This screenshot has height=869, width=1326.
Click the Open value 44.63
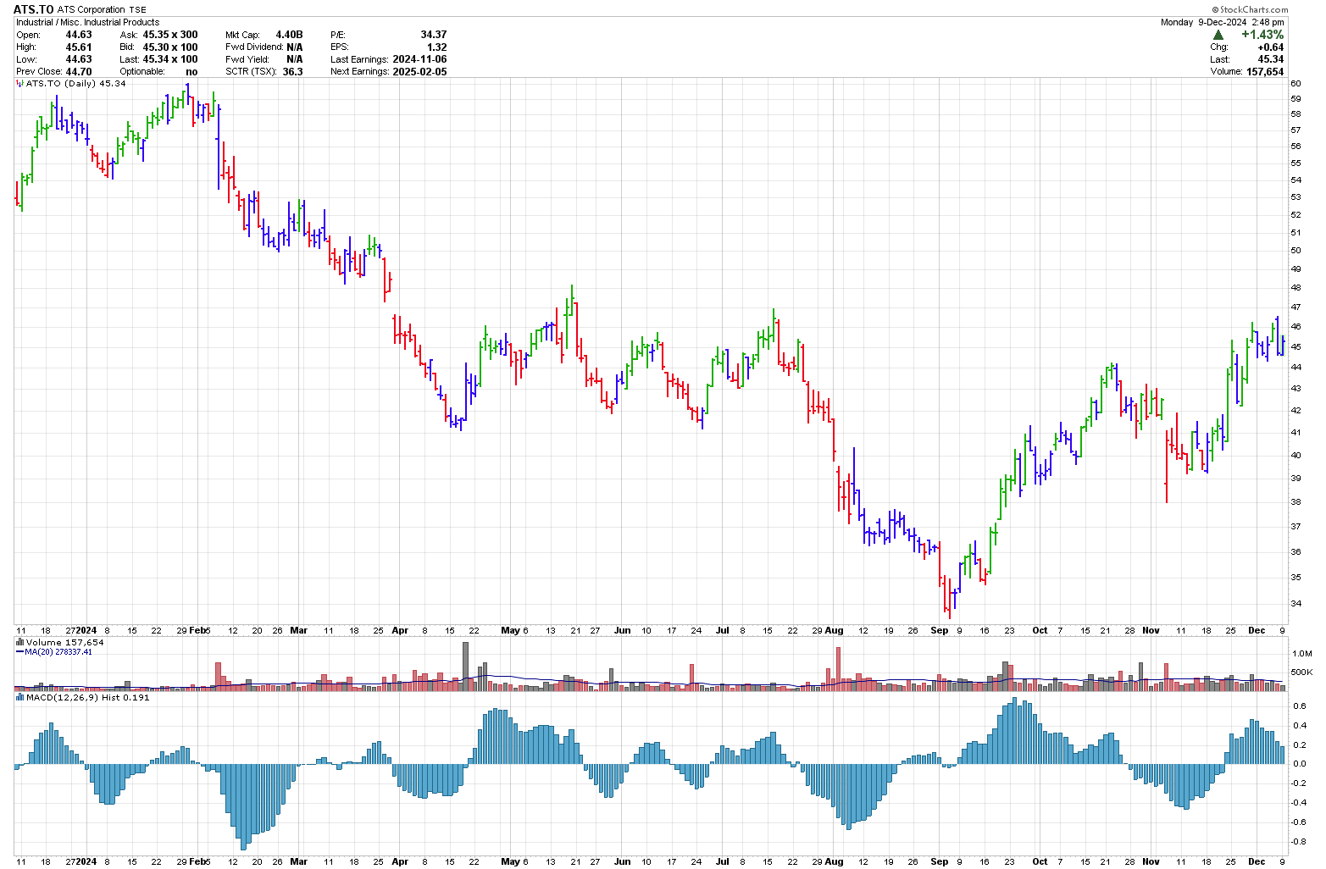pos(79,35)
